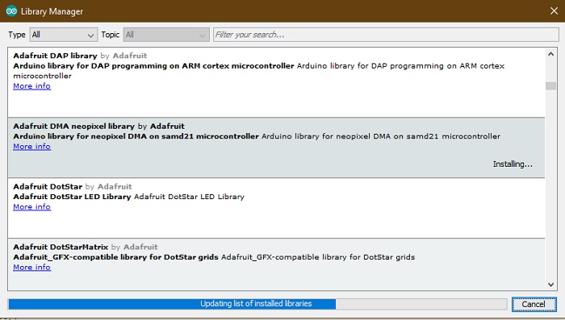Click the Type label
Image resolution: width=565 pixels, height=320 pixels.
click(17, 35)
